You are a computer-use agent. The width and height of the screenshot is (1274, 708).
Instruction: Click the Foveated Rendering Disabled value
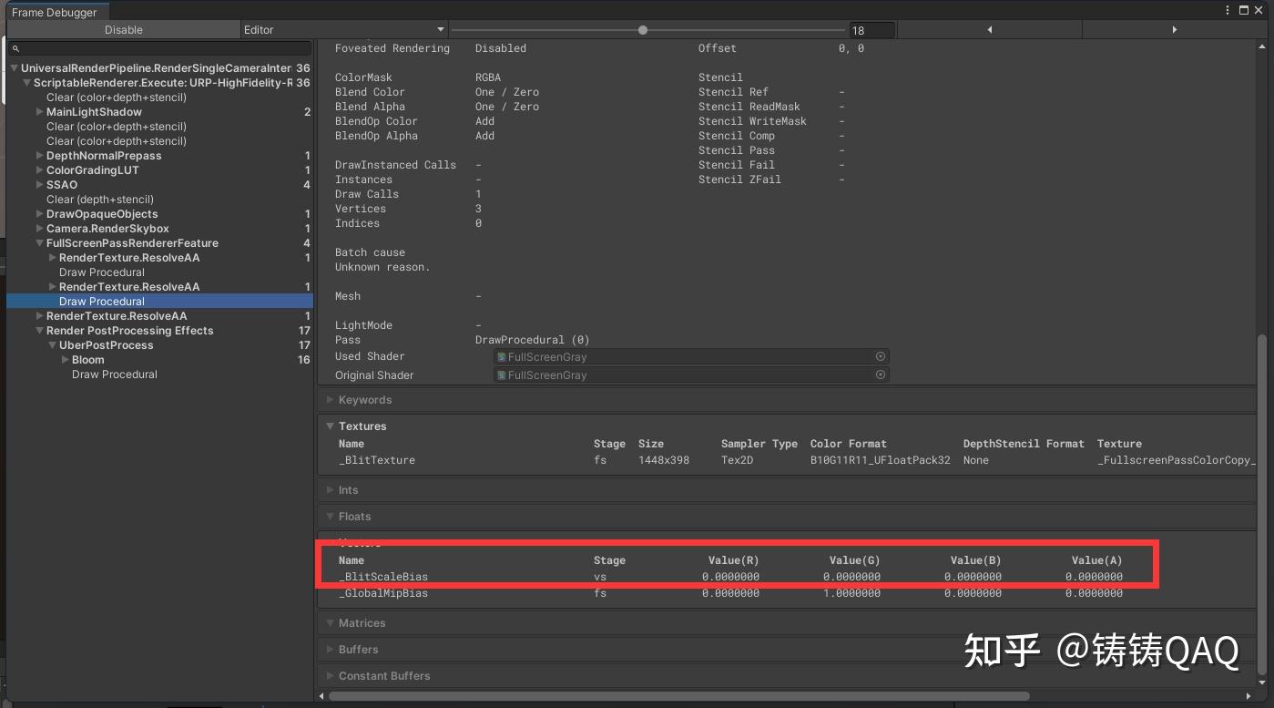[501, 48]
